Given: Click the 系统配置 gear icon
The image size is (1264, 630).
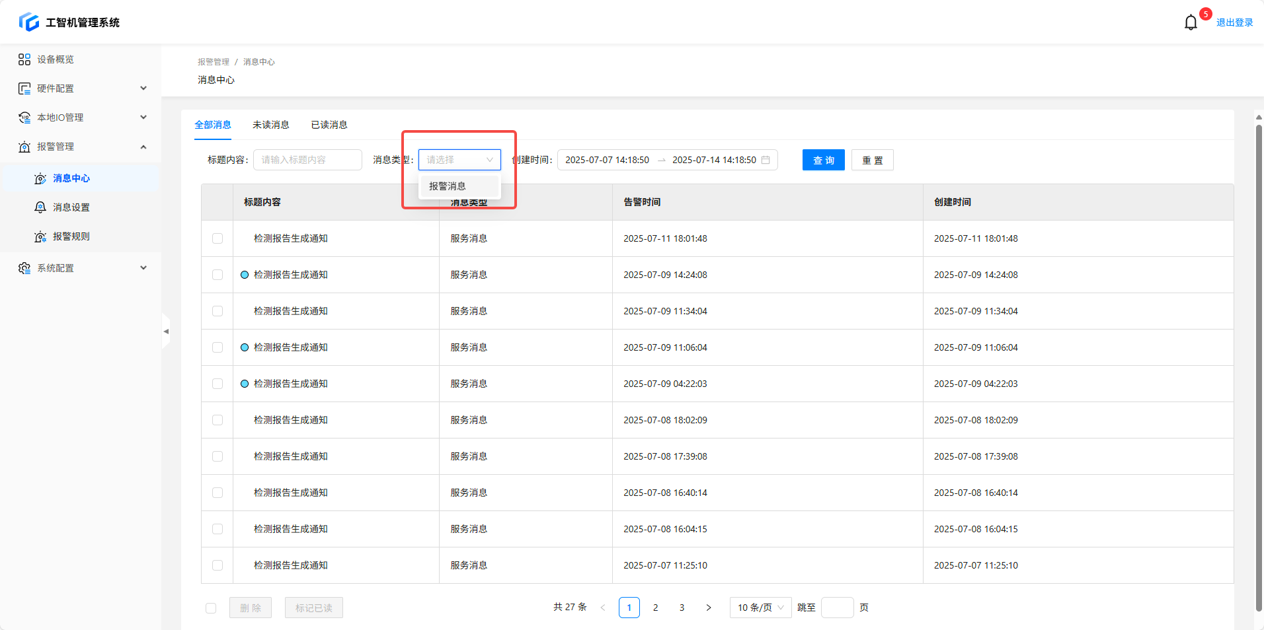Looking at the screenshot, I should click(24, 268).
